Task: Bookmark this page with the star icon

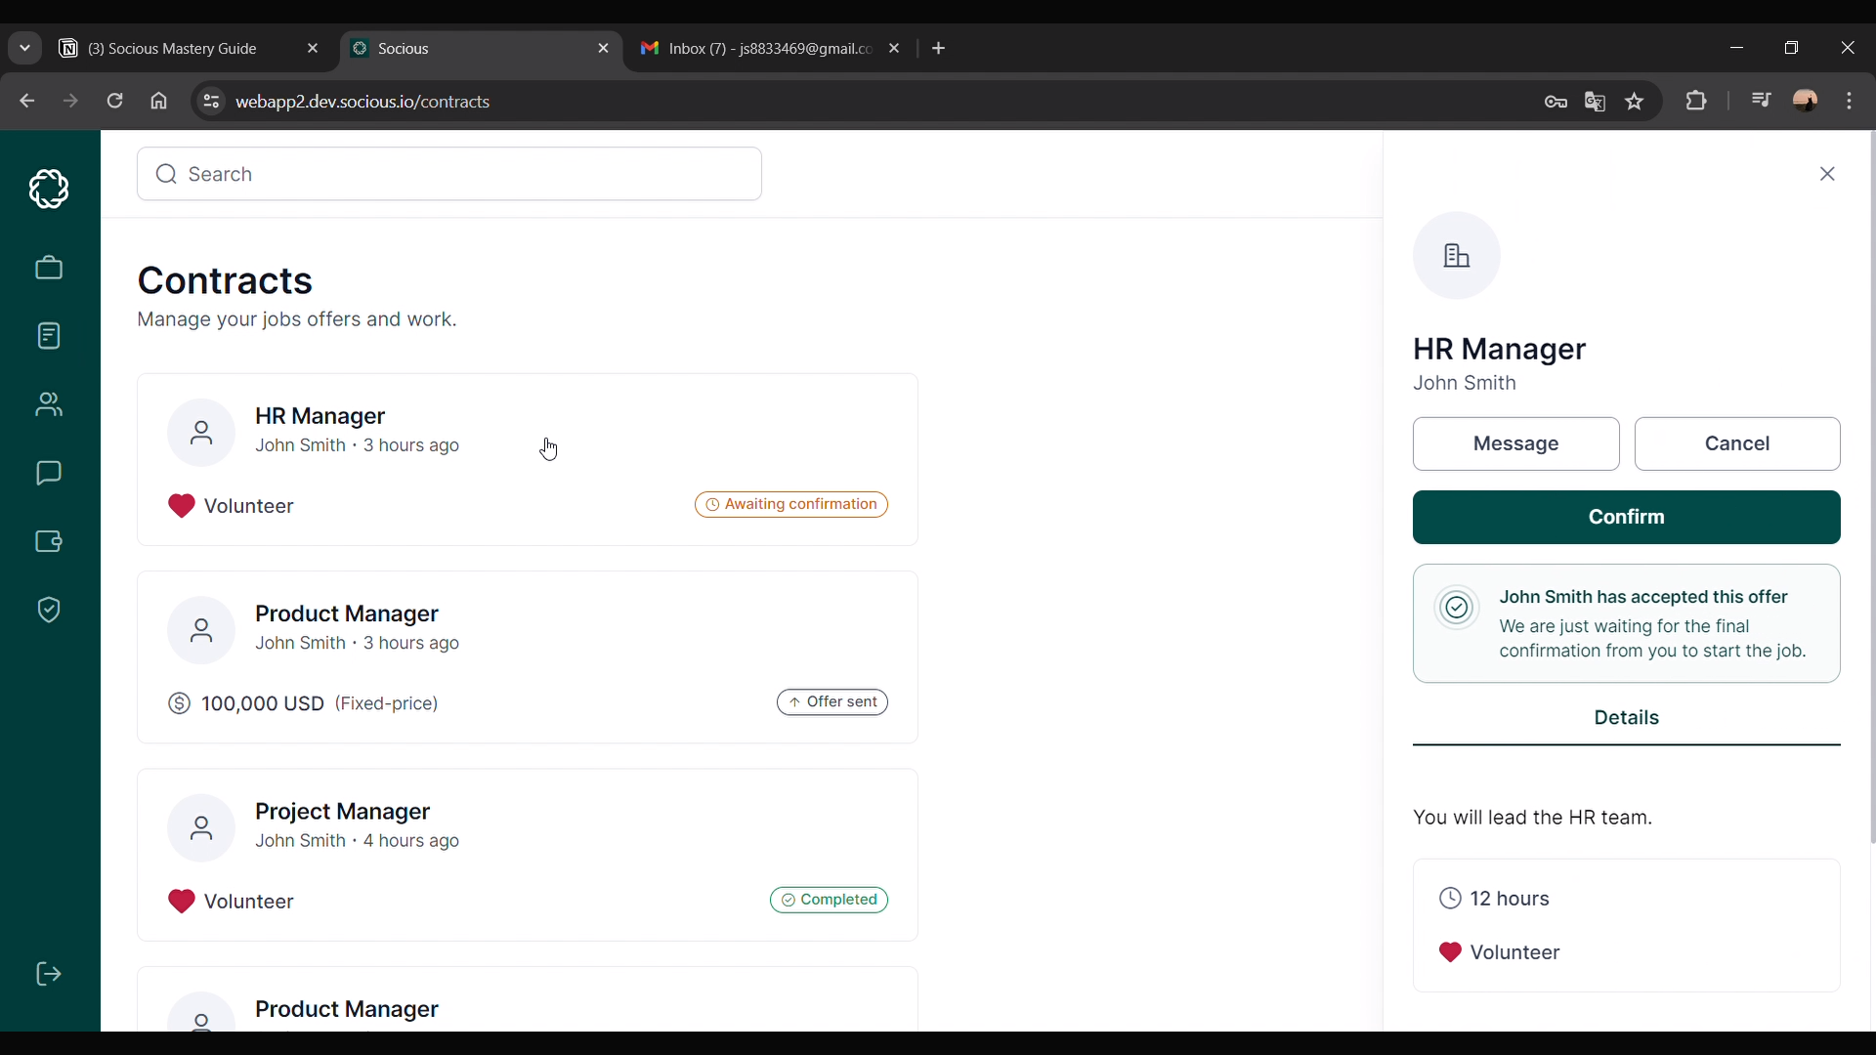Action: coord(1635,102)
